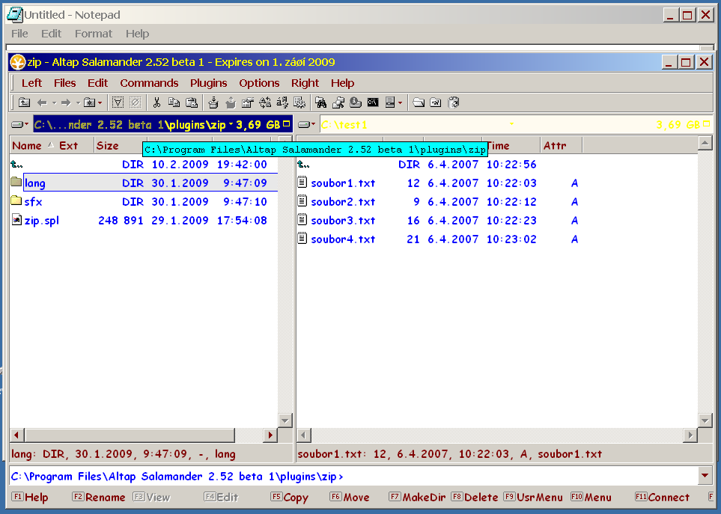Click the Command Shell black icon

coord(373,103)
